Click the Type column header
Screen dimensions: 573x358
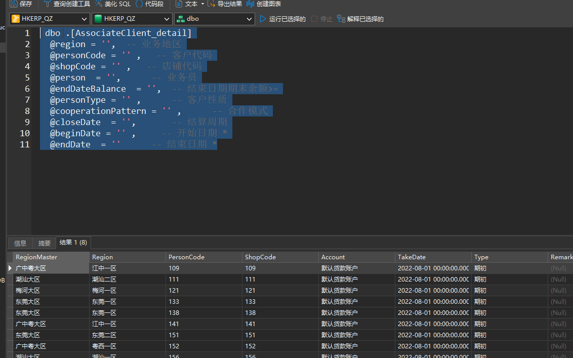tap(509, 257)
